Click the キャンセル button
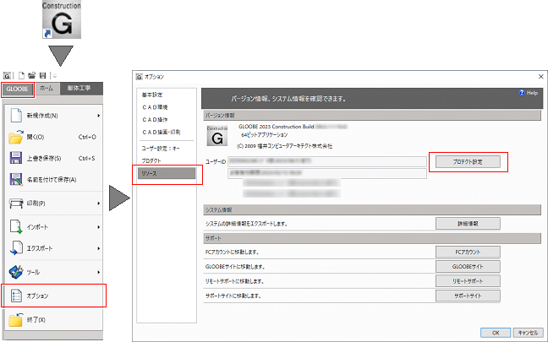Screen dimensions: 548x342 [528, 333]
